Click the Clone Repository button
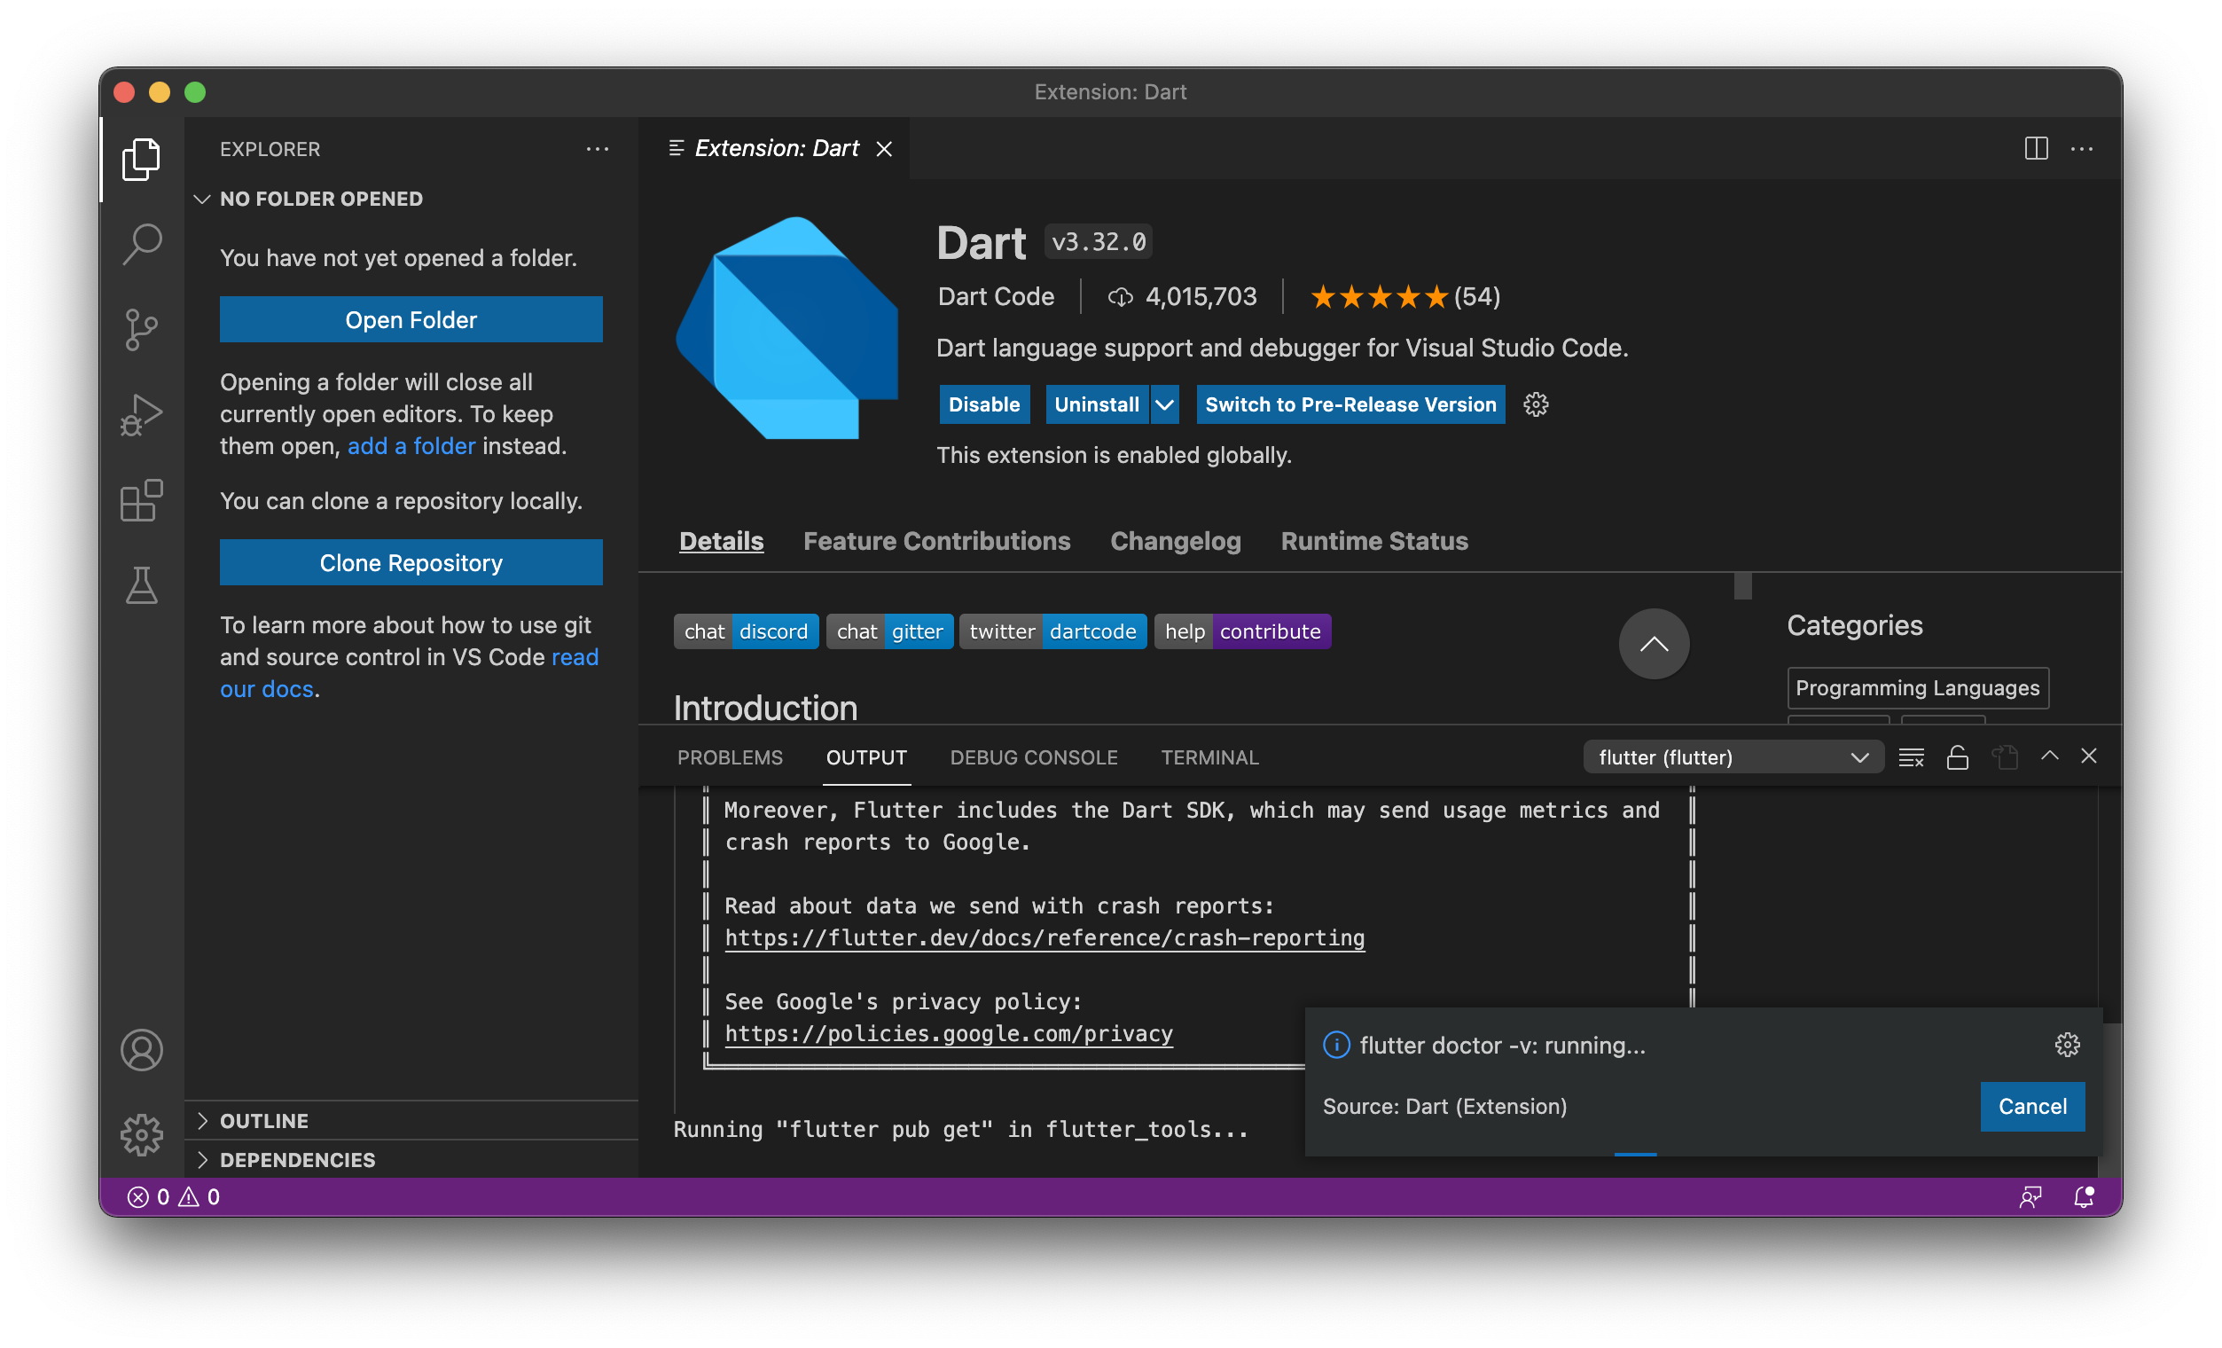The height and width of the screenshot is (1348, 2222). point(411,562)
